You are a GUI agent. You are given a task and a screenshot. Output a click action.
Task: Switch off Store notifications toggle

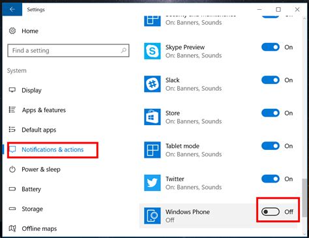coord(271,113)
